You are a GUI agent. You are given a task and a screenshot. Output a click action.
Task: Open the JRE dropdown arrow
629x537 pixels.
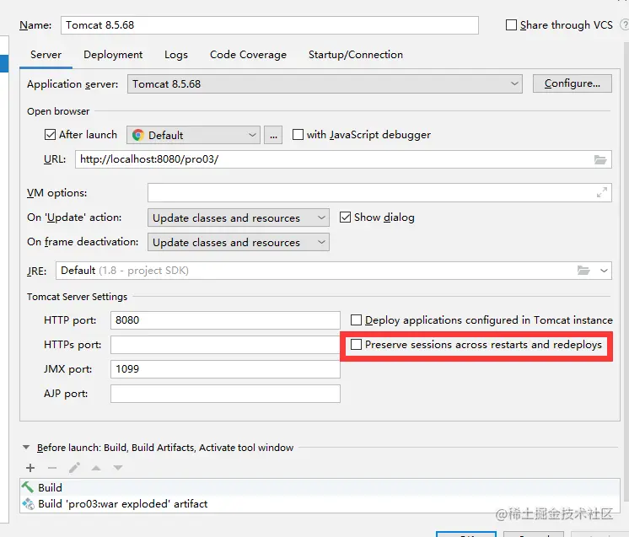point(604,271)
